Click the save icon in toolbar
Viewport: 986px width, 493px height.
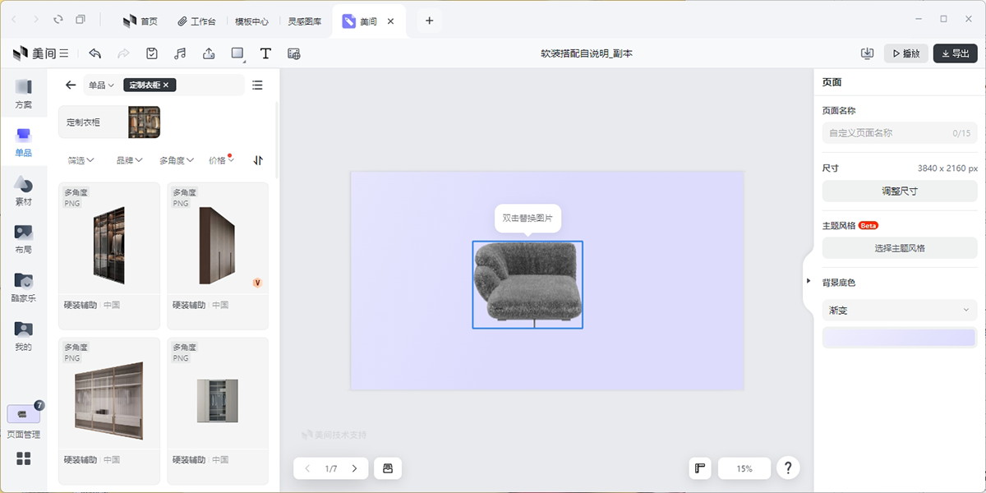[152, 53]
